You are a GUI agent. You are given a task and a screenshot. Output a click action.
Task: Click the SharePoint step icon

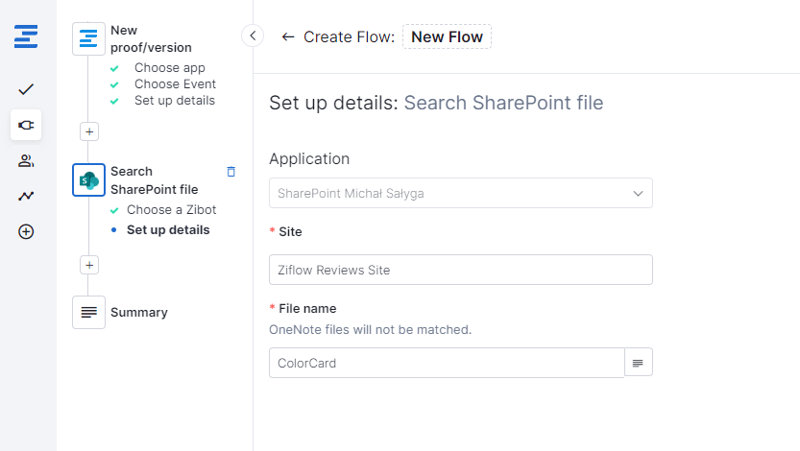pyautogui.click(x=88, y=179)
